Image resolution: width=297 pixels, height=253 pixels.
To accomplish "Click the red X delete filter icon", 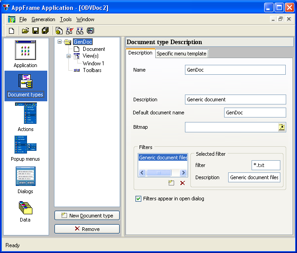I will (x=182, y=183).
